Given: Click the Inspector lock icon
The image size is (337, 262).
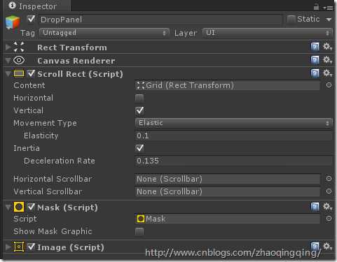Looking at the screenshot, I should pos(316,7).
